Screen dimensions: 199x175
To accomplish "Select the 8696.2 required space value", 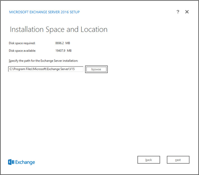I will click(x=60, y=43).
